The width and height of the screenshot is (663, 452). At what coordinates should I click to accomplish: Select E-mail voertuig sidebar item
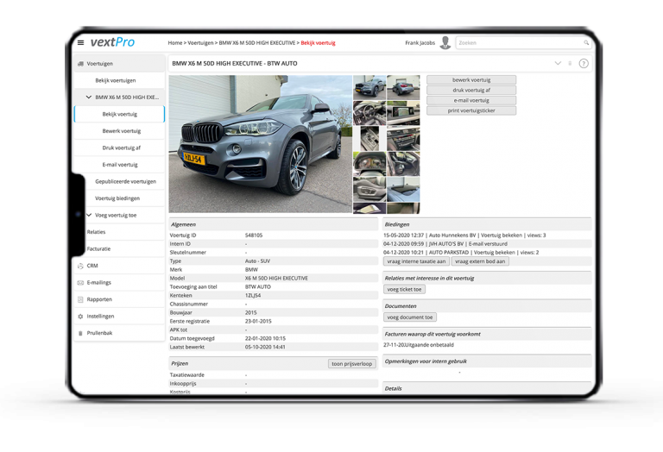click(x=120, y=165)
